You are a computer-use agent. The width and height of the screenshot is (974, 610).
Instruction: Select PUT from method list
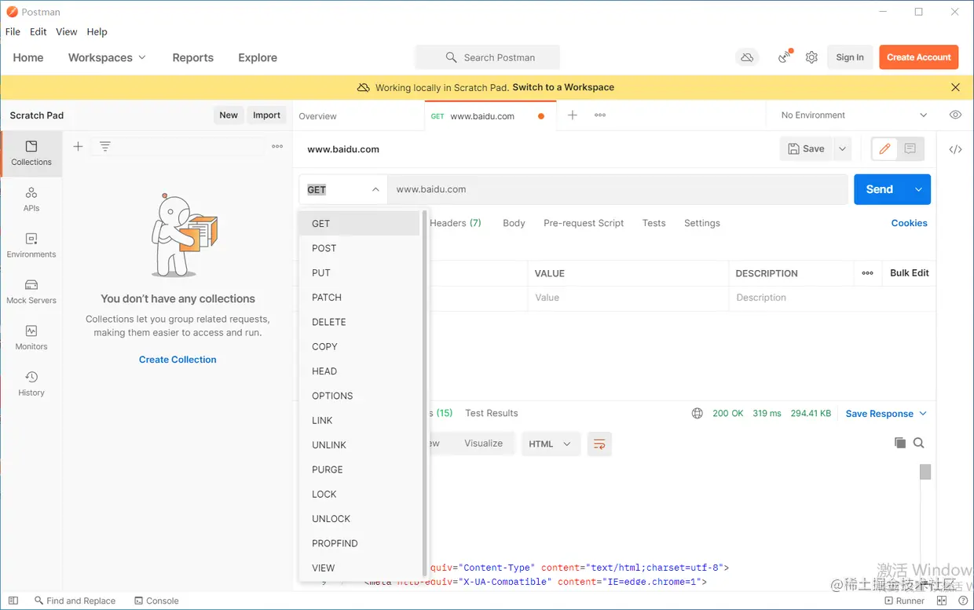point(360,272)
